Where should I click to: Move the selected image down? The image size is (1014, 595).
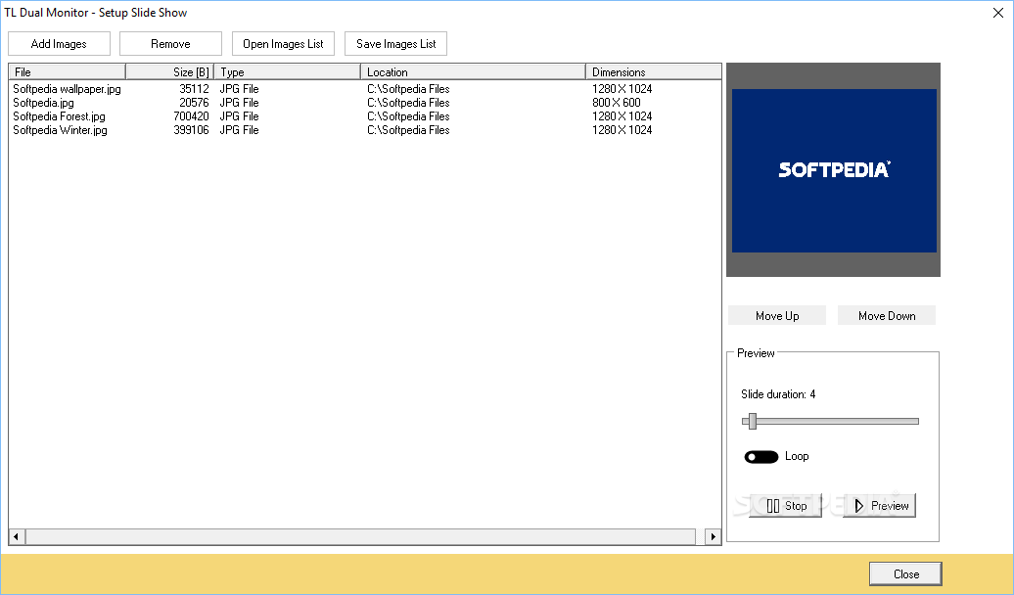coord(887,316)
